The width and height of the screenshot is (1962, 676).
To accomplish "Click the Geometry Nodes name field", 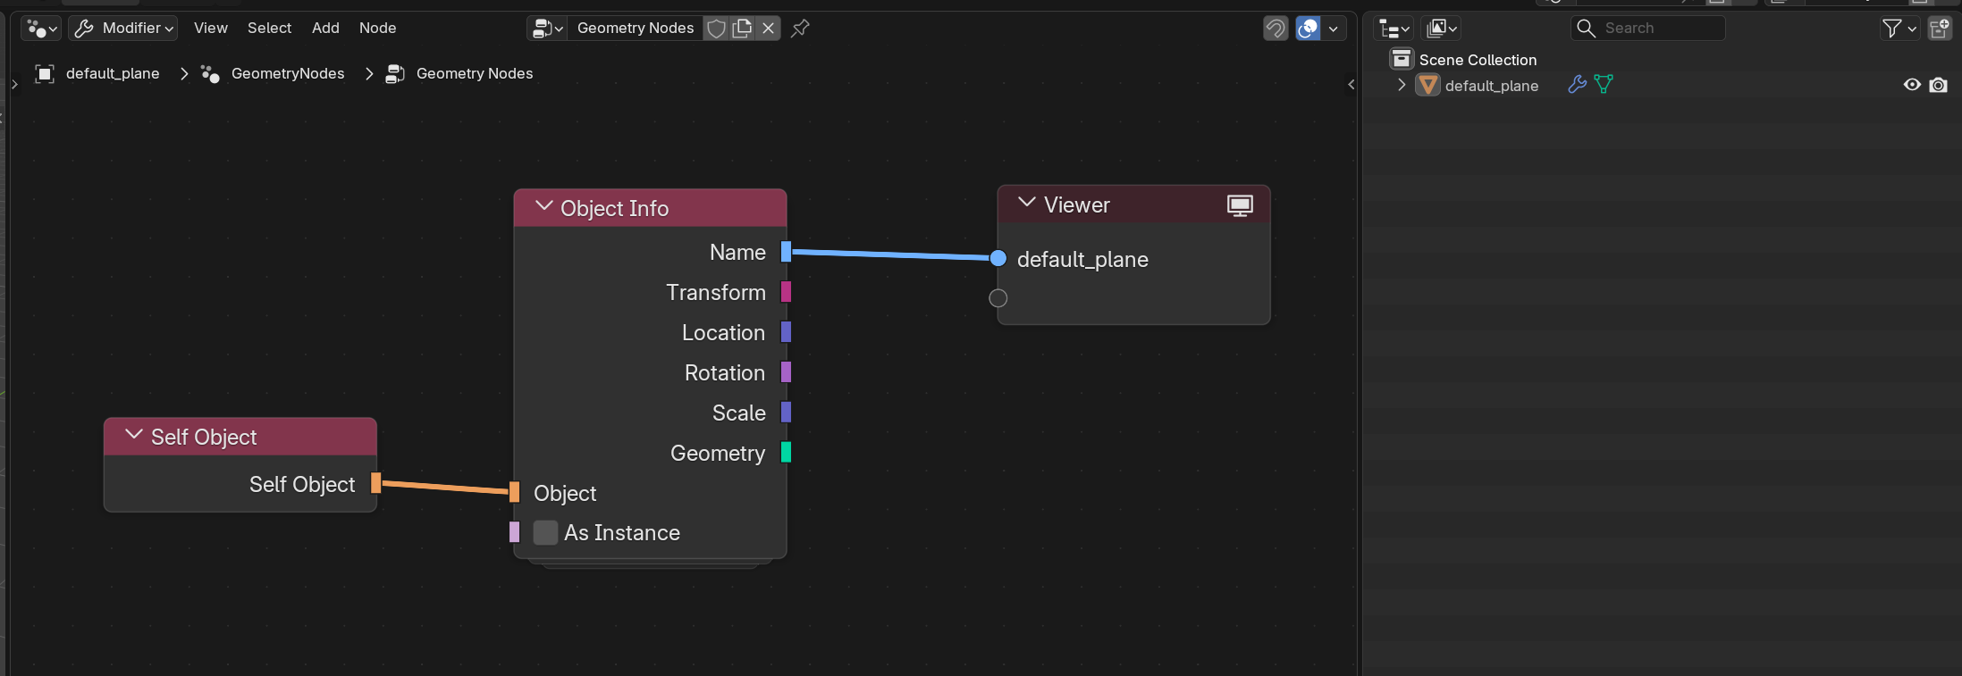I will click(x=636, y=29).
